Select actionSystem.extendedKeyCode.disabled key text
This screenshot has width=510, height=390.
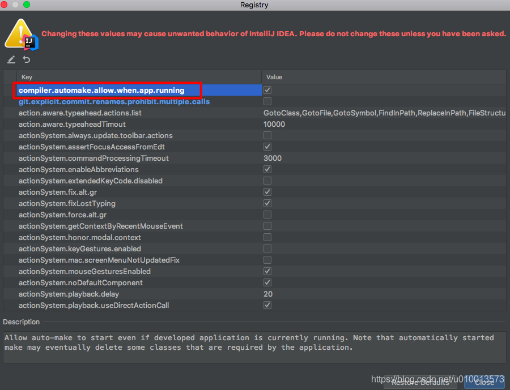(91, 181)
